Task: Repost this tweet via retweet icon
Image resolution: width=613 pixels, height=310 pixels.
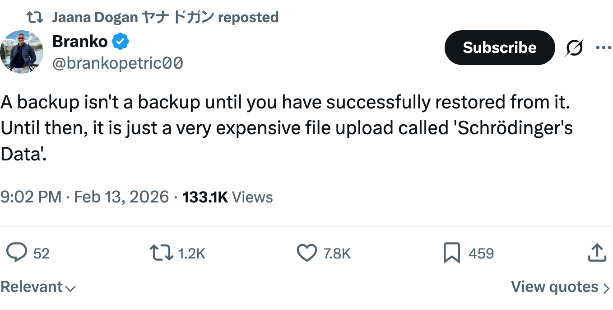Action: (x=161, y=253)
